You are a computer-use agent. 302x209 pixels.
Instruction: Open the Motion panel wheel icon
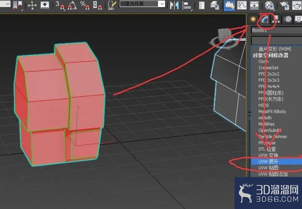click(288, 19)
